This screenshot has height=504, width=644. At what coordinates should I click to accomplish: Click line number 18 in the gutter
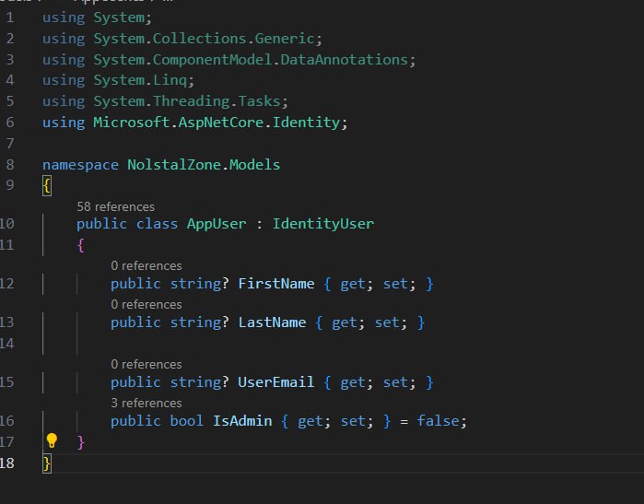[7, 463]
